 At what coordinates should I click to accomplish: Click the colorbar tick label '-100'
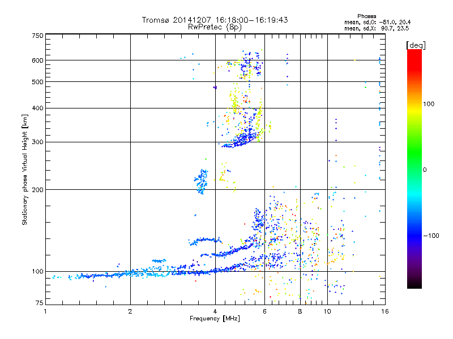tap(431, 236)
